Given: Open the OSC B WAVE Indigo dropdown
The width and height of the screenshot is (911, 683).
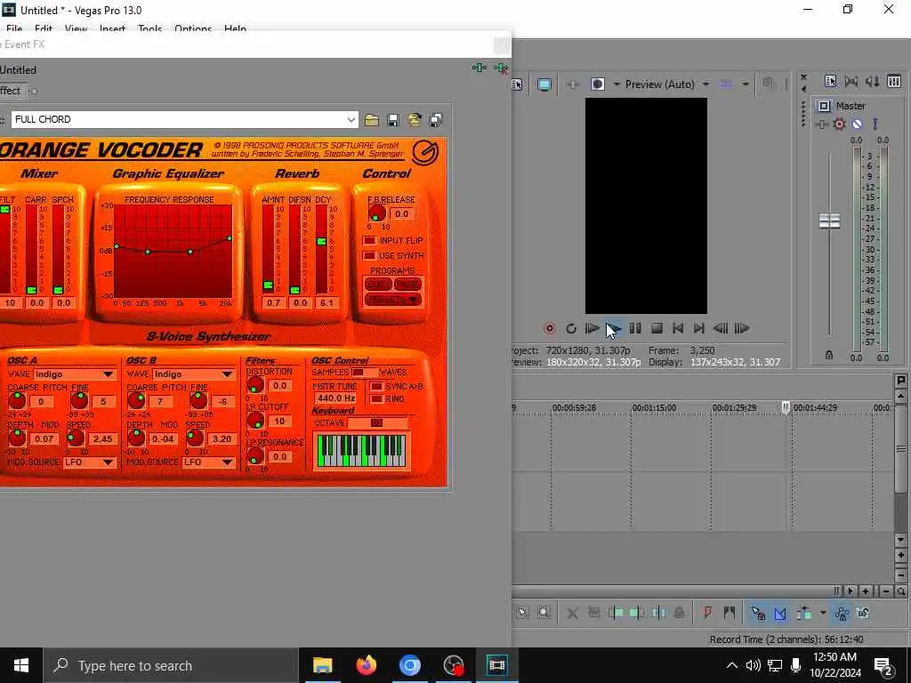Looking at the screenshot, I should [x=227, y=374].
